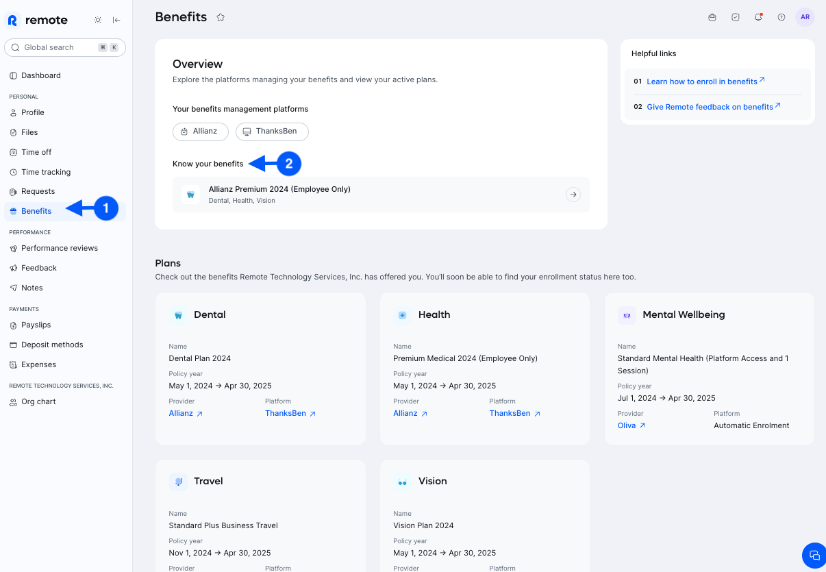
Task: Go to Dashboard in sidebar
Action: tap(65, 75)
